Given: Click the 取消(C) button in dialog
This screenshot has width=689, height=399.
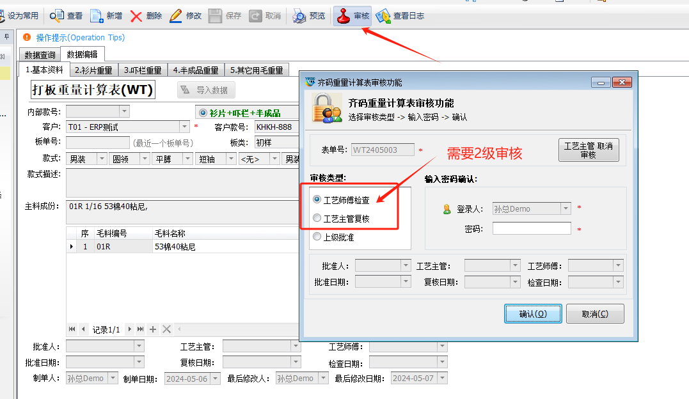Looking at the screenshot, I should pos(595,314).
